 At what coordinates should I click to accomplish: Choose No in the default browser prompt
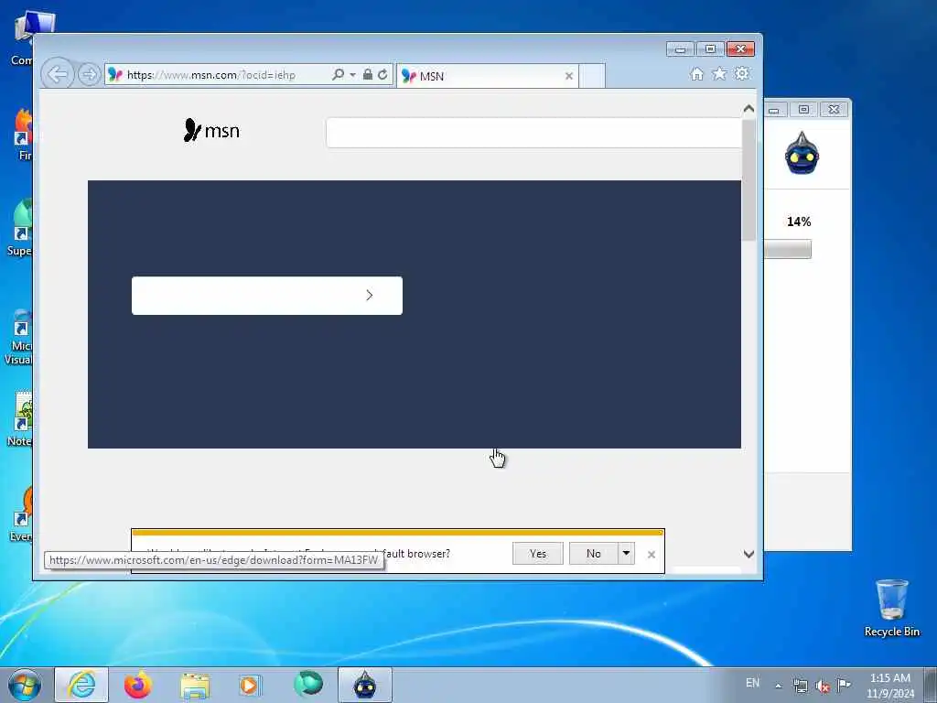593,554
